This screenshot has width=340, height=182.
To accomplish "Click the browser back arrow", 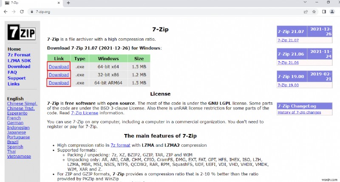I will point(6,12).
